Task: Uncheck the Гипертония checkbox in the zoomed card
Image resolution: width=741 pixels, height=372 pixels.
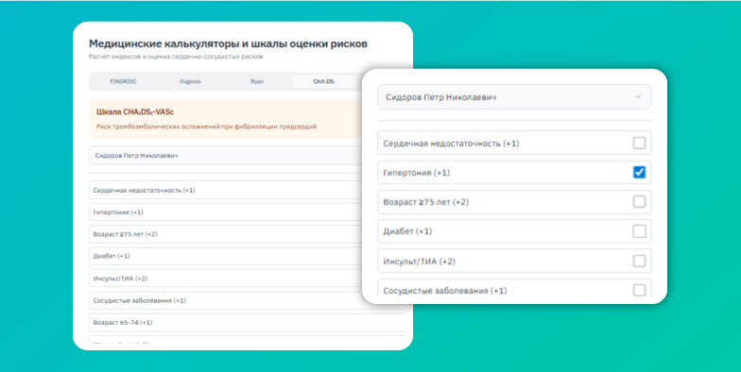Action: [639, 172]
